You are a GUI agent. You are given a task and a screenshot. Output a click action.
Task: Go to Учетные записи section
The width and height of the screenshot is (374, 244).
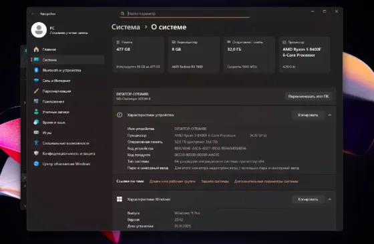coord(67,112)
